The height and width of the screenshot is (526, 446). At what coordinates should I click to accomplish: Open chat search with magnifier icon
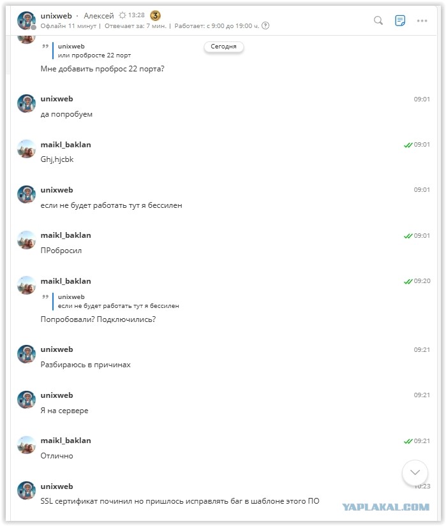[x=378, y=20]
